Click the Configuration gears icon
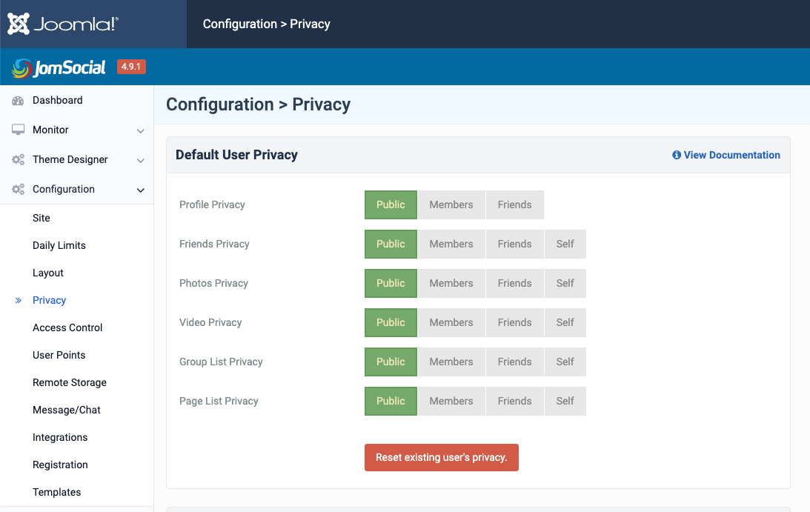 click(18, 189)
